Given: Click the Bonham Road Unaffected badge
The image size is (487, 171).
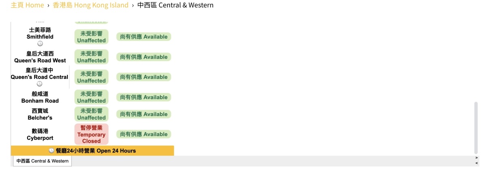Looking at the screenshot, I should coord(91,97).
